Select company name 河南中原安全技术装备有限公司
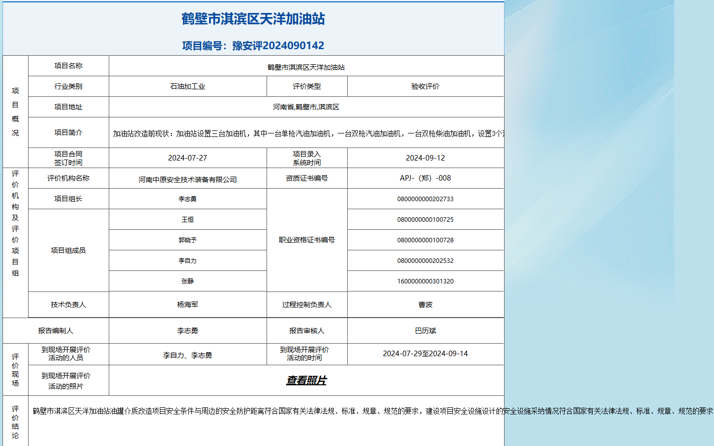714x446 pixels. [x=188, y=180]
